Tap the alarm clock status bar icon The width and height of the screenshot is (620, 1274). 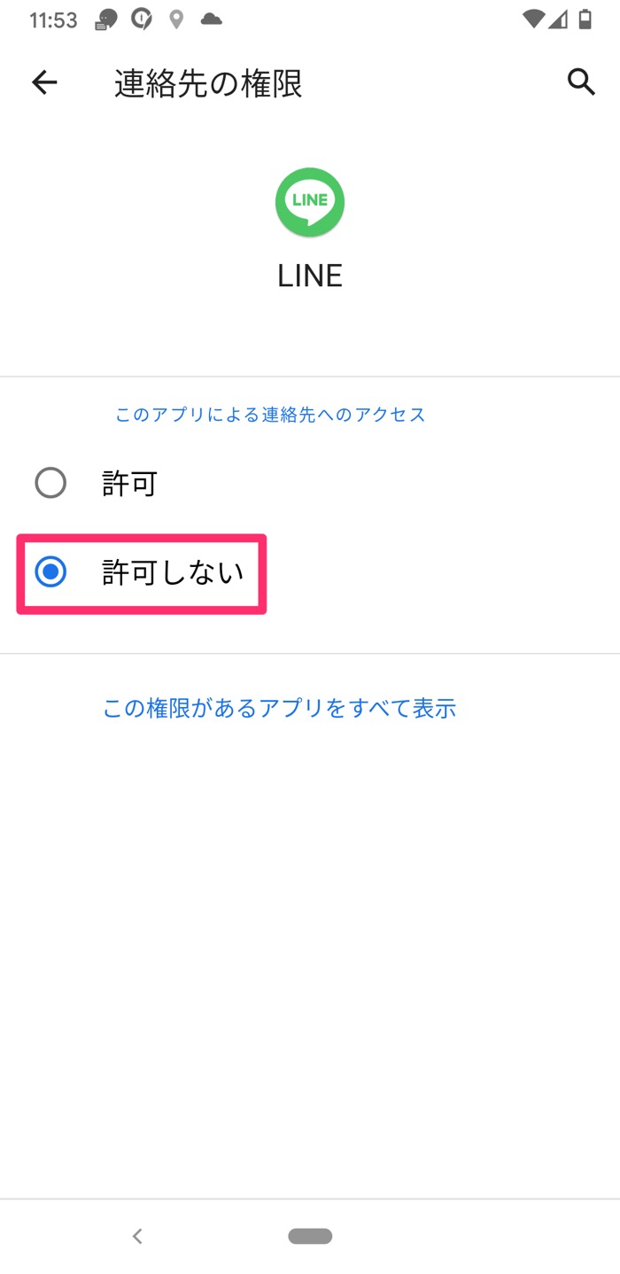[x=142, y=18]
